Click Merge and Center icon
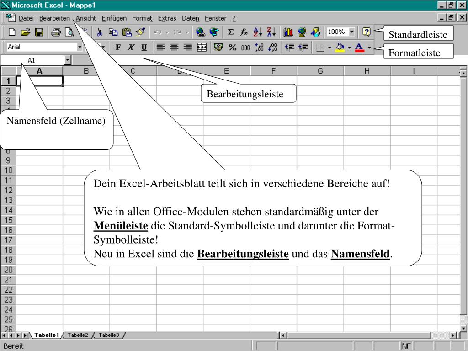The image size is (468, 351). tap(202, 47)
